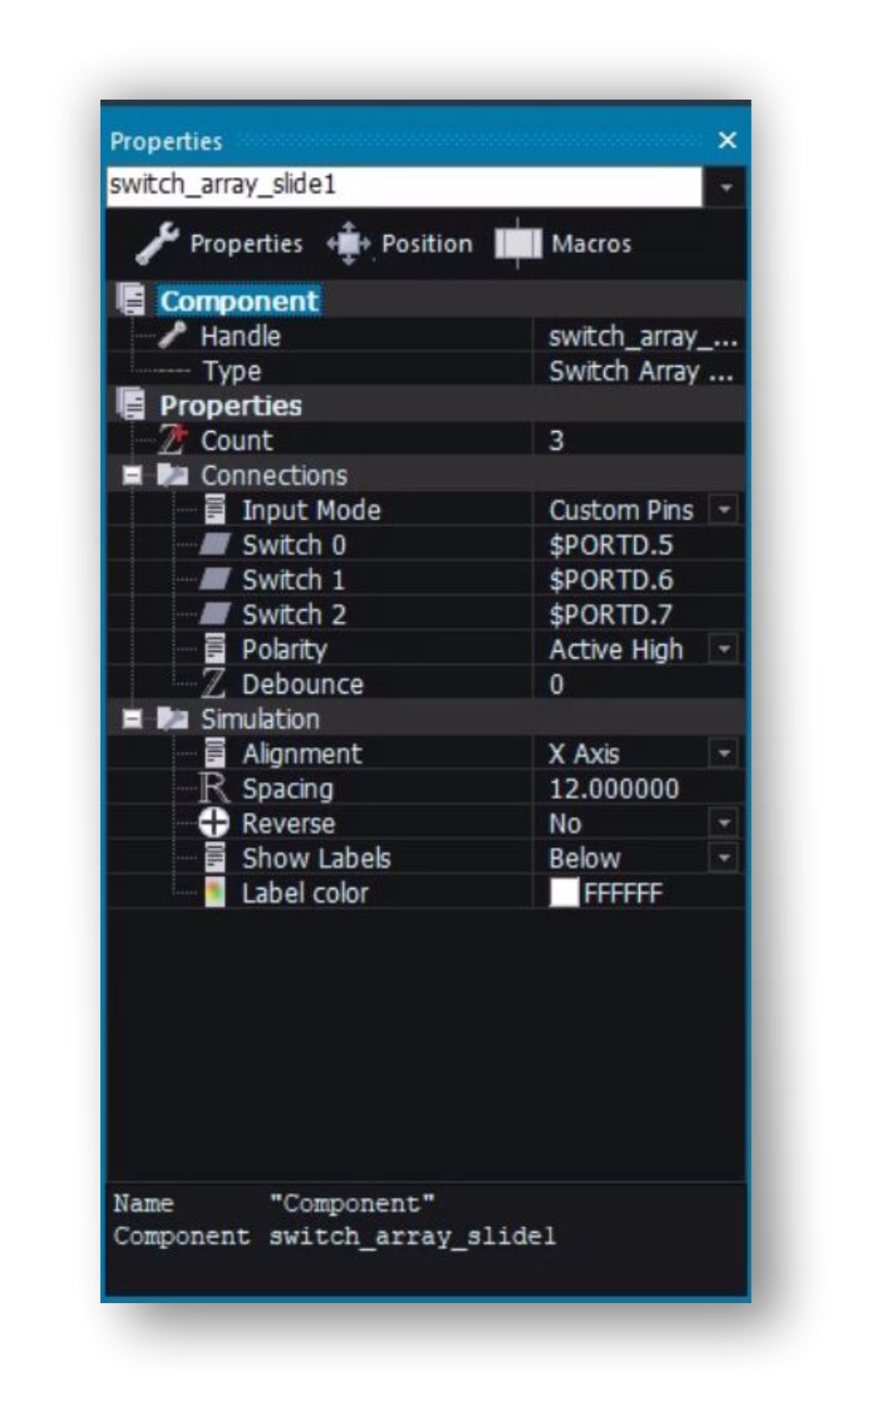
Task: Click the Handle value switch_array_...
Action: pyautogui.click(x=642, y=336)
